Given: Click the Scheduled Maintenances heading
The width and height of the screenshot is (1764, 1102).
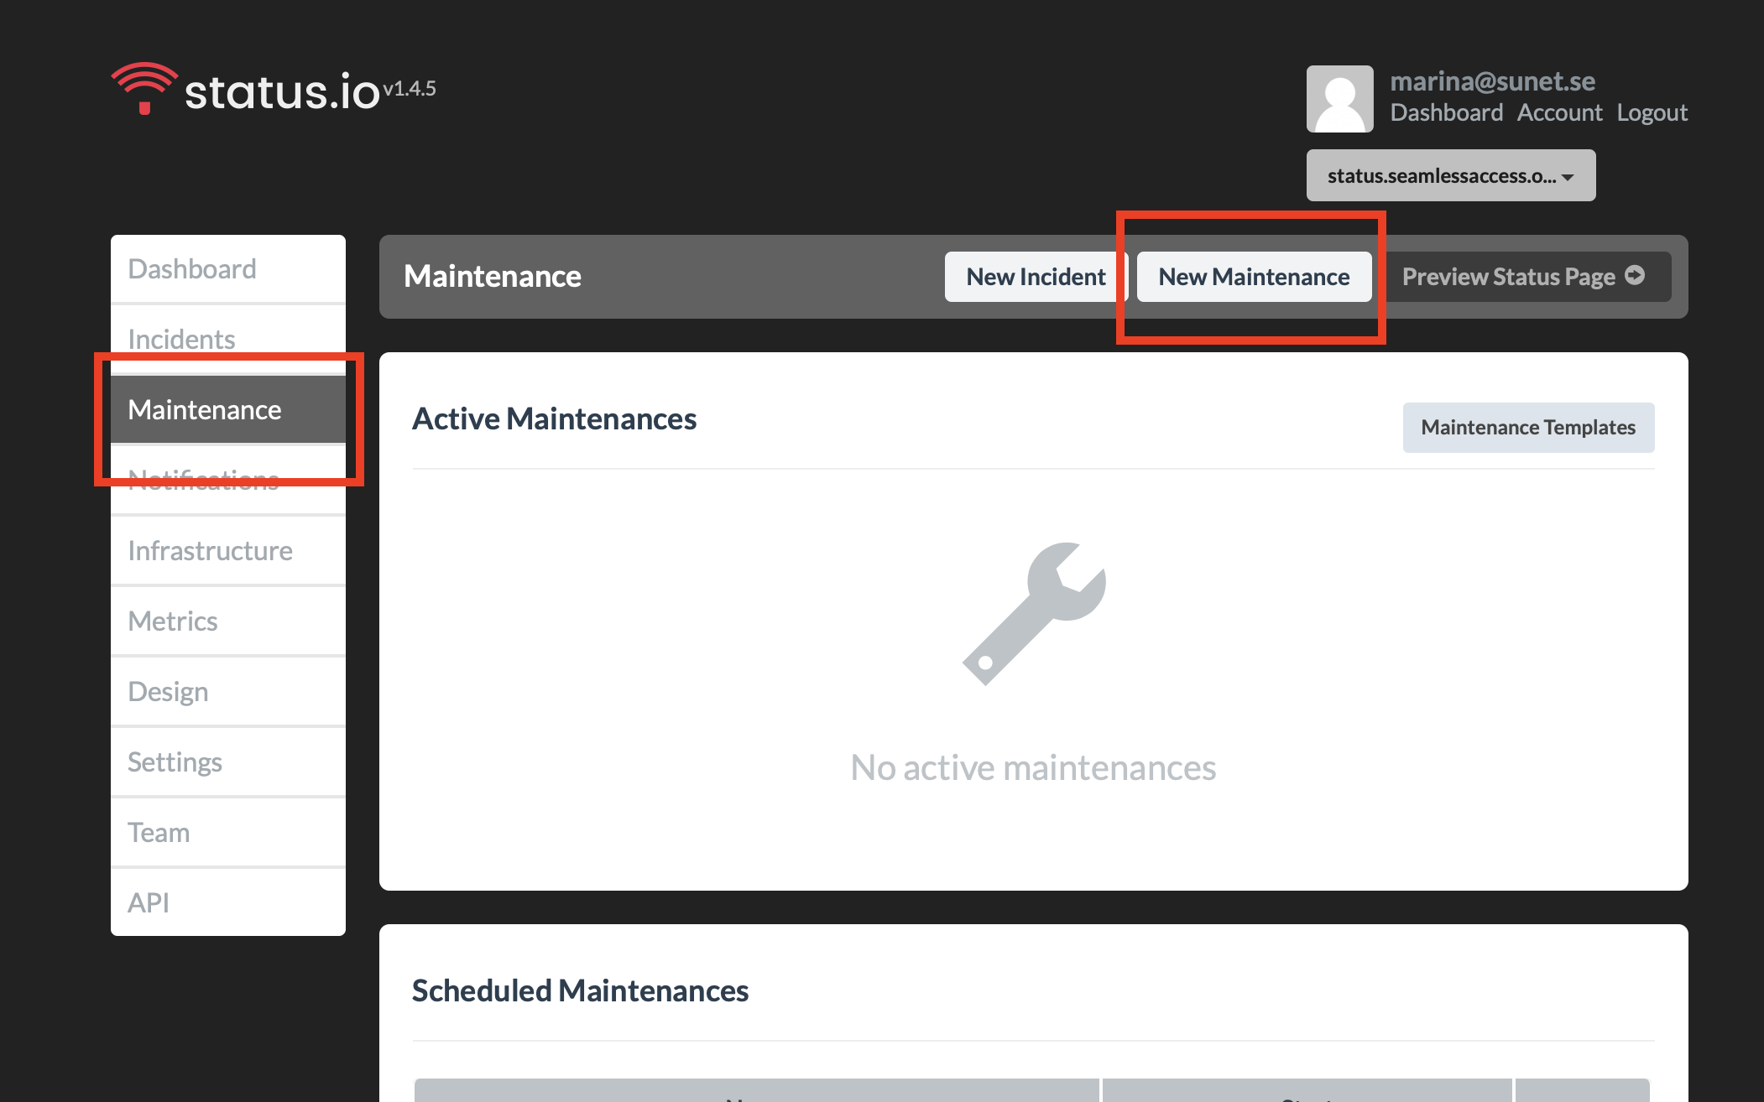Looking at the screenshot, I should pyautogui.click(x=580, y=990).
